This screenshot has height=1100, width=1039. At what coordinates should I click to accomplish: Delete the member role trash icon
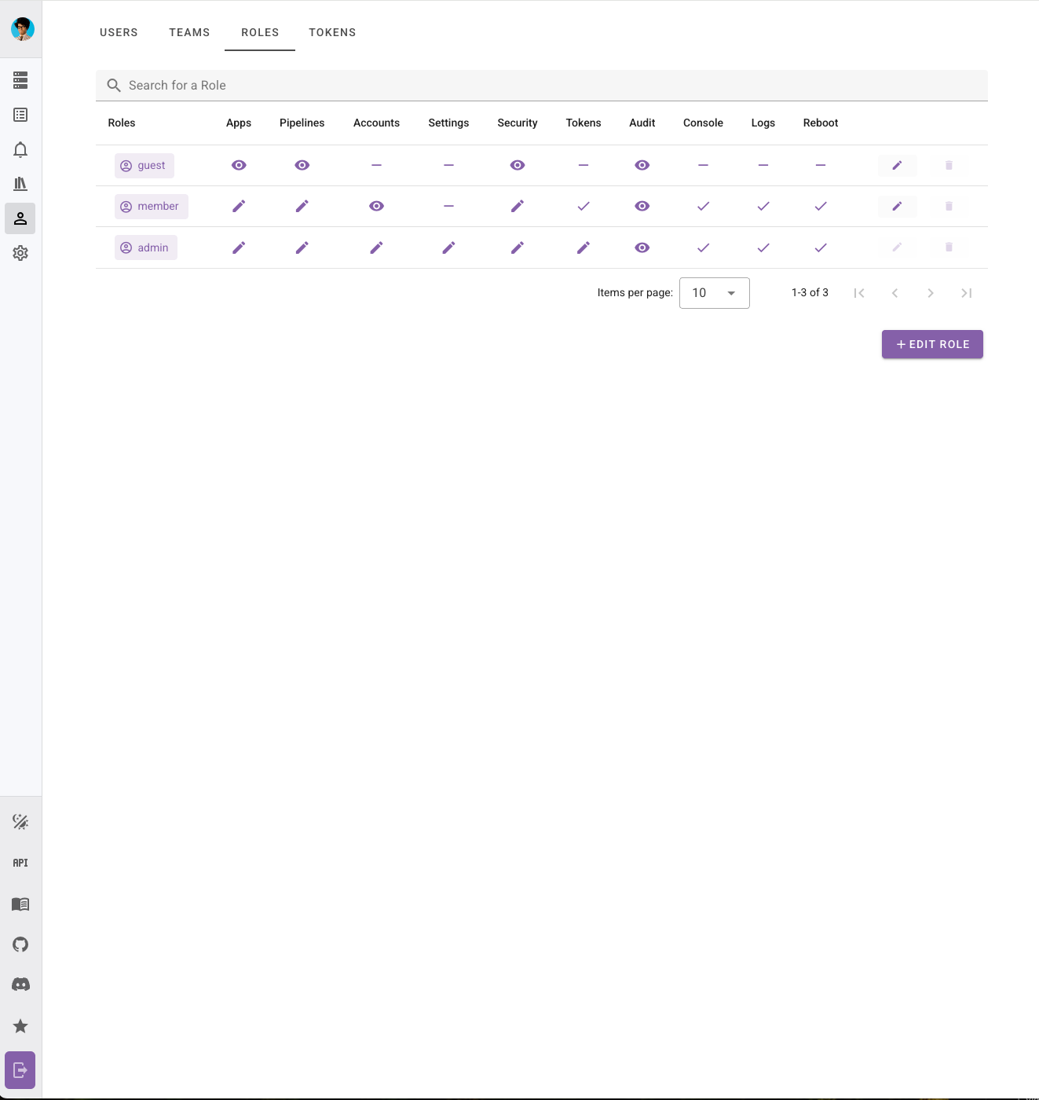coord(949,207)
